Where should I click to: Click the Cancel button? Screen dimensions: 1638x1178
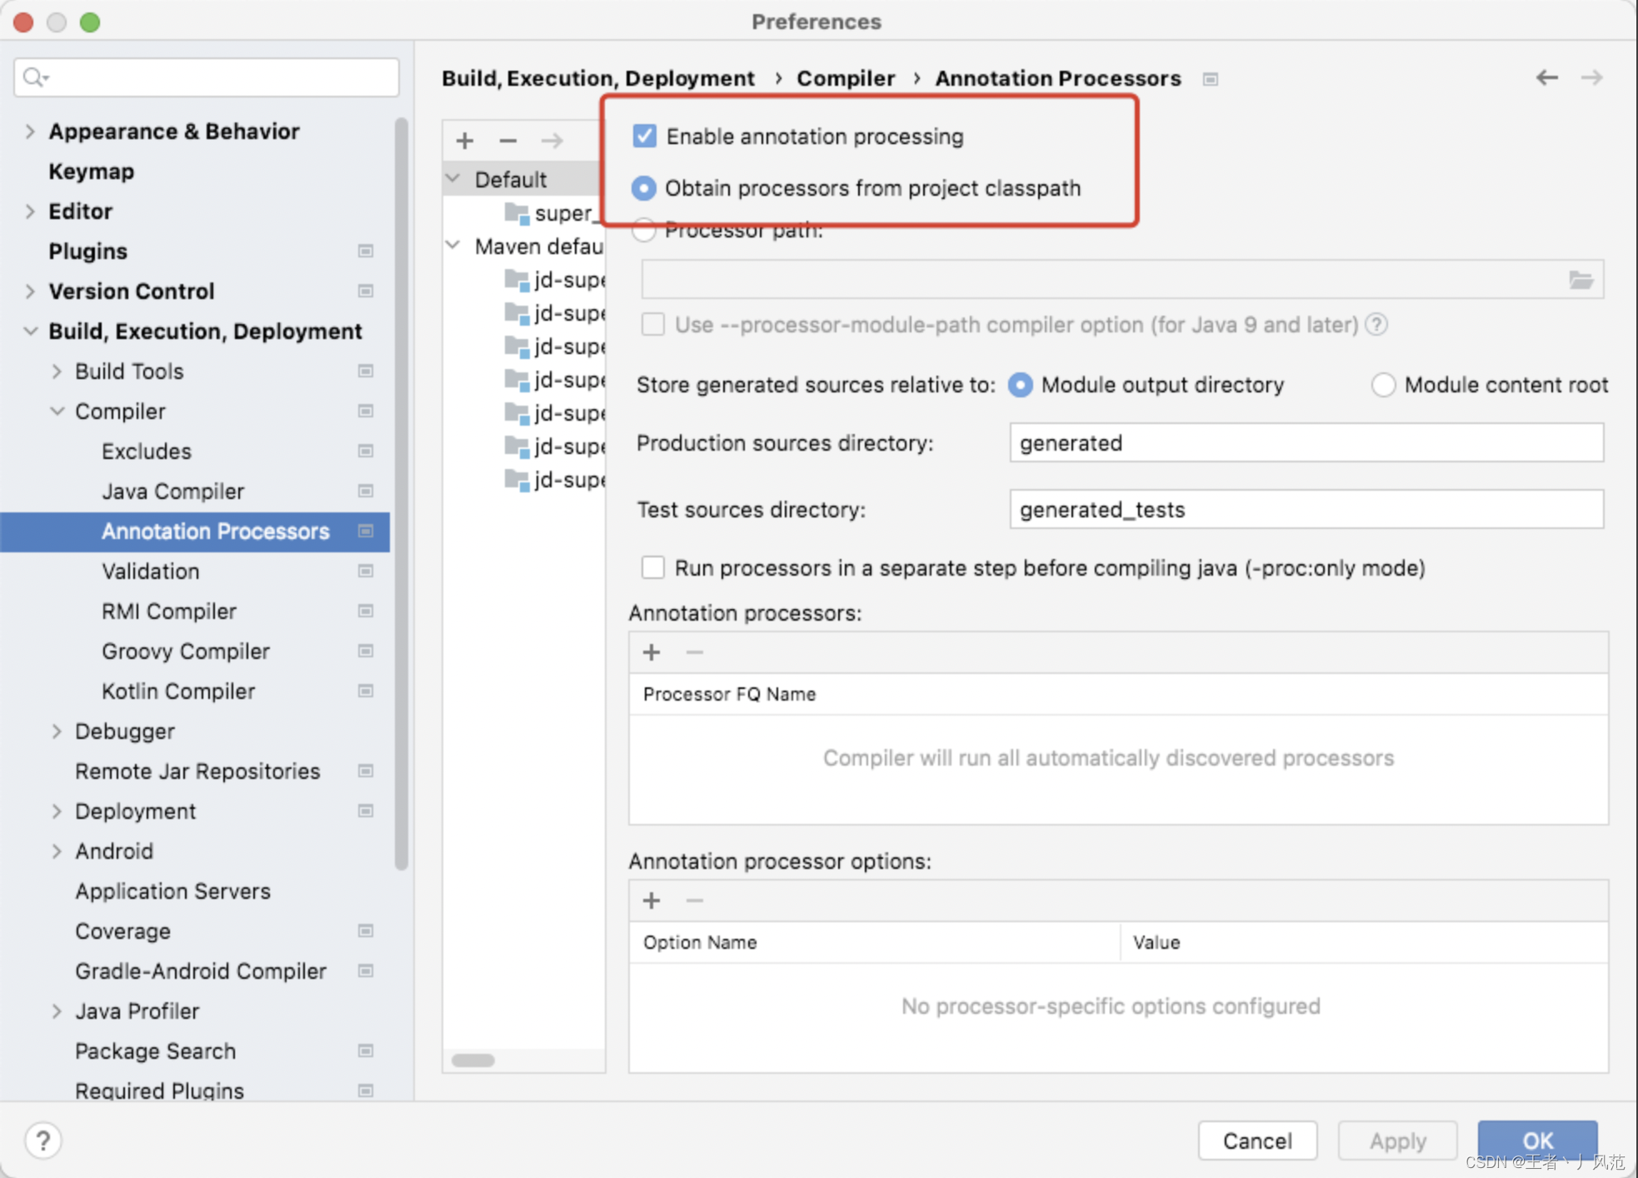[1256, 1140]
